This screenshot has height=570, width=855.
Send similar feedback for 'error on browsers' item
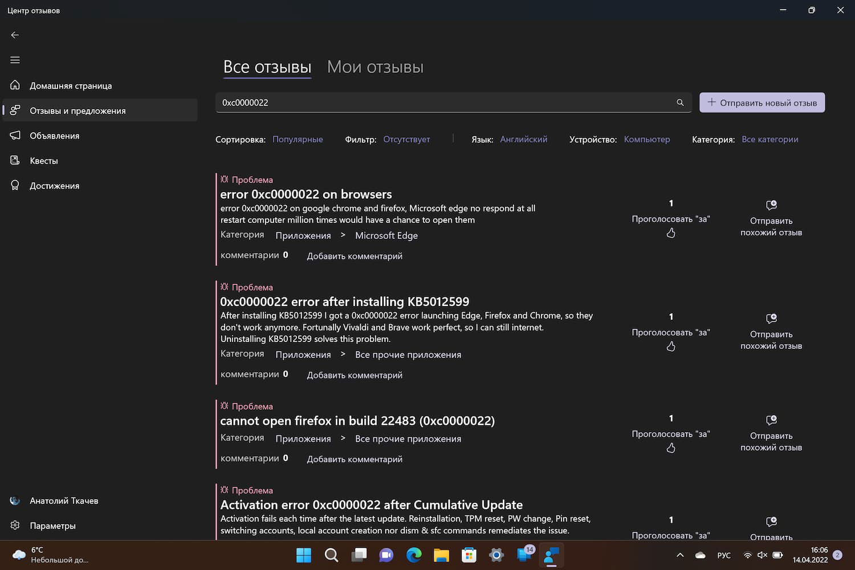click(771, 219)
